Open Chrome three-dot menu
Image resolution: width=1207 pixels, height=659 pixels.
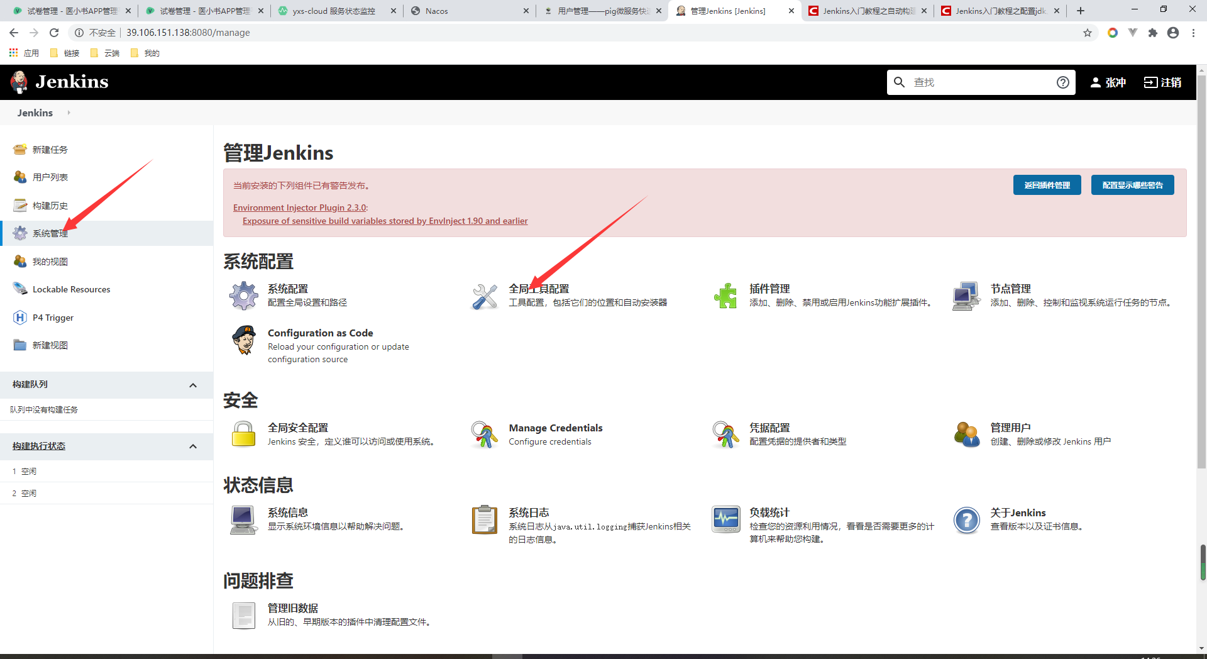tap(1193, 33)
